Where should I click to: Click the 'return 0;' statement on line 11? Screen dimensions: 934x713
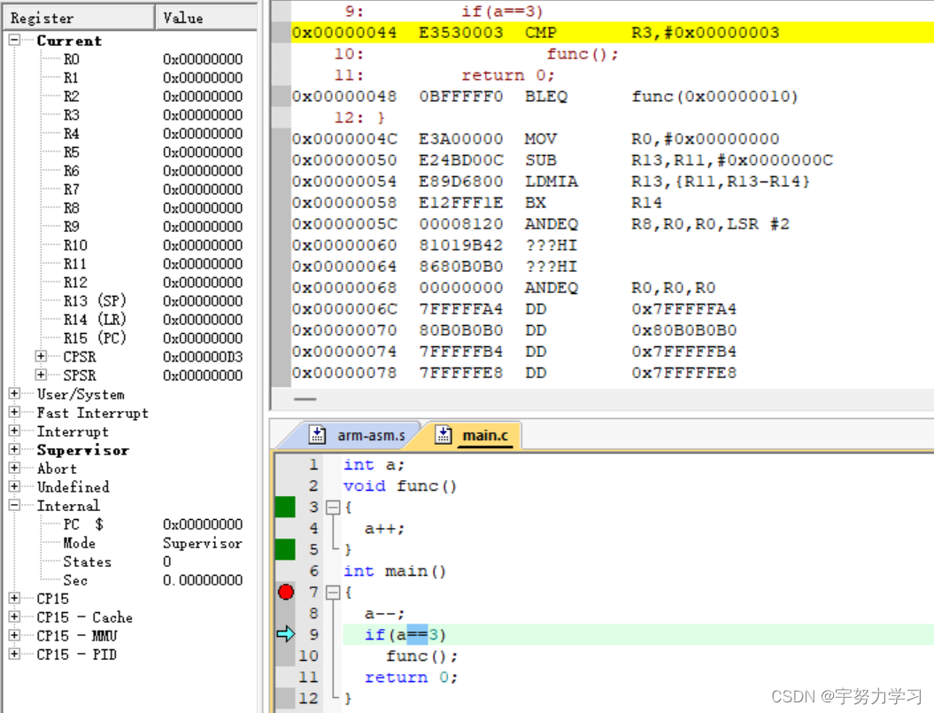point(411,678)
